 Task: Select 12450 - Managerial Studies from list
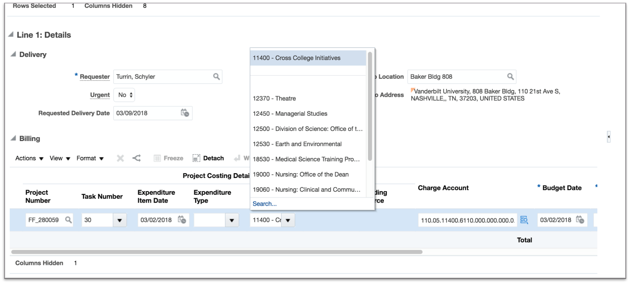point(290,114)
